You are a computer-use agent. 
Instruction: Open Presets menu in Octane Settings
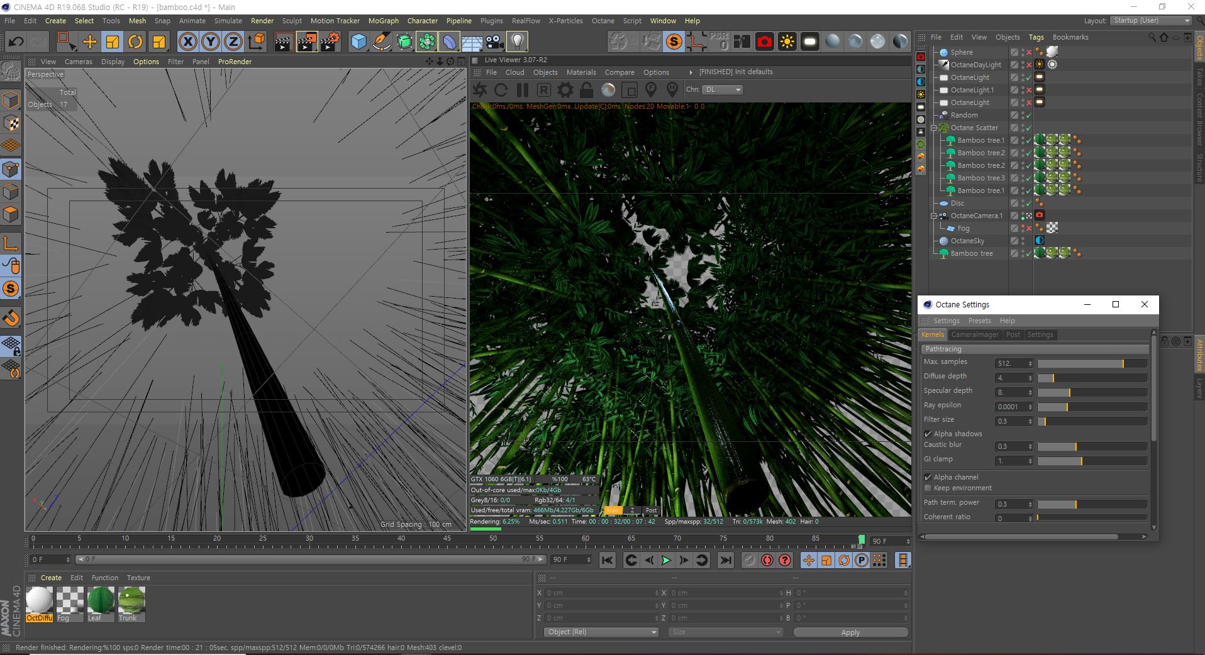tap(979, 321)
